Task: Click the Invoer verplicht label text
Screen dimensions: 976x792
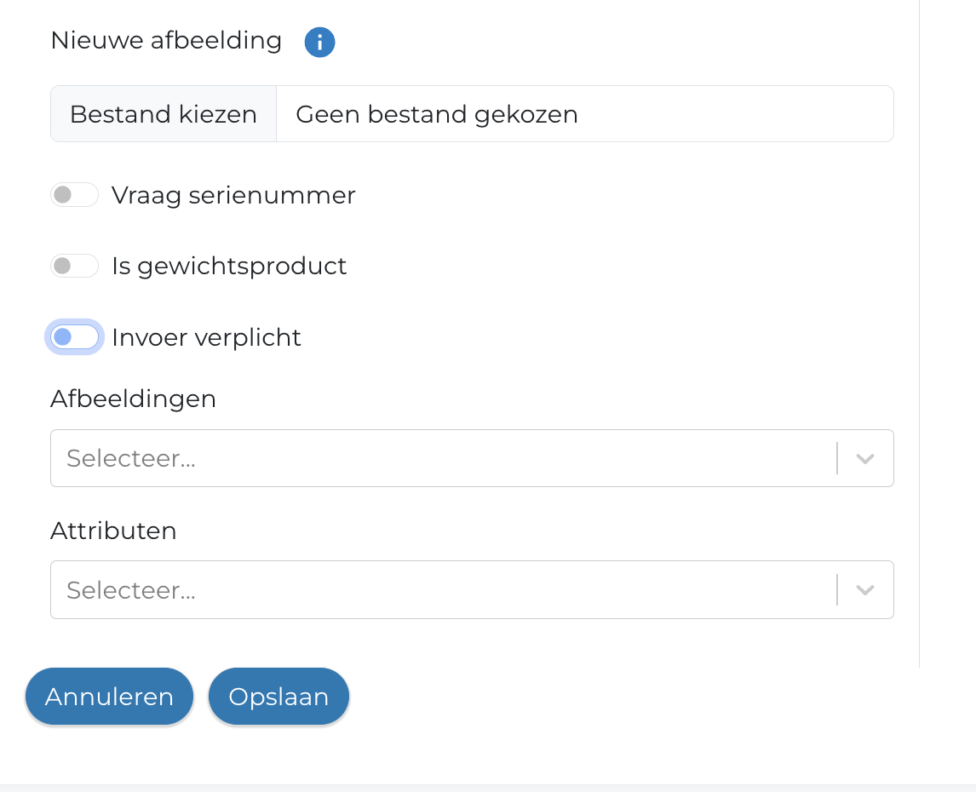Action: click(206, 338)
